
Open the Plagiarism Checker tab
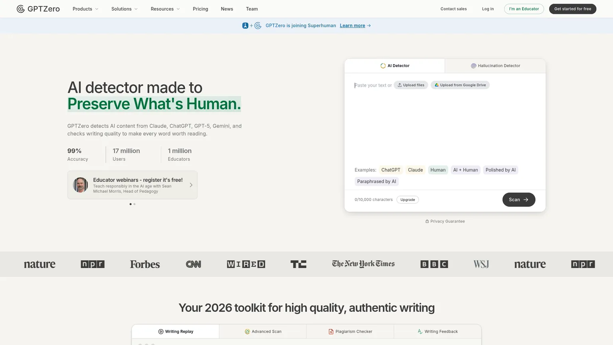tap(350, 331)
